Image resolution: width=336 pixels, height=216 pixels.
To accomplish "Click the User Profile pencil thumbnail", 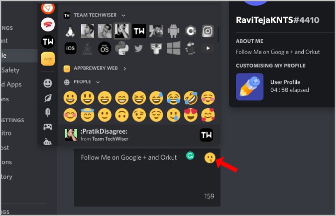I will click(x=250, y=87).
